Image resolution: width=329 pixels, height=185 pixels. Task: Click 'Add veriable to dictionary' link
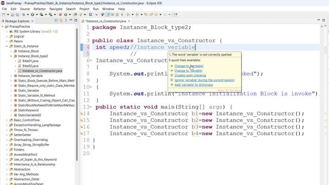point(194,85)
